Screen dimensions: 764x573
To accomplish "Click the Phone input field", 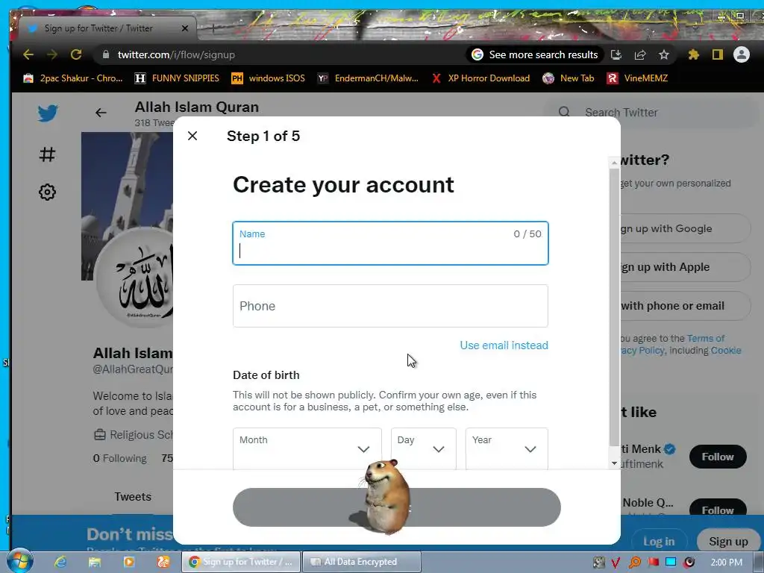I will tap(390, 306).
